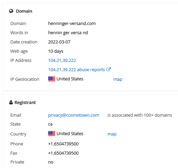Click the United States text in IP Geolocation
Screen dimensions: 178x168
(x=70, y=79)
